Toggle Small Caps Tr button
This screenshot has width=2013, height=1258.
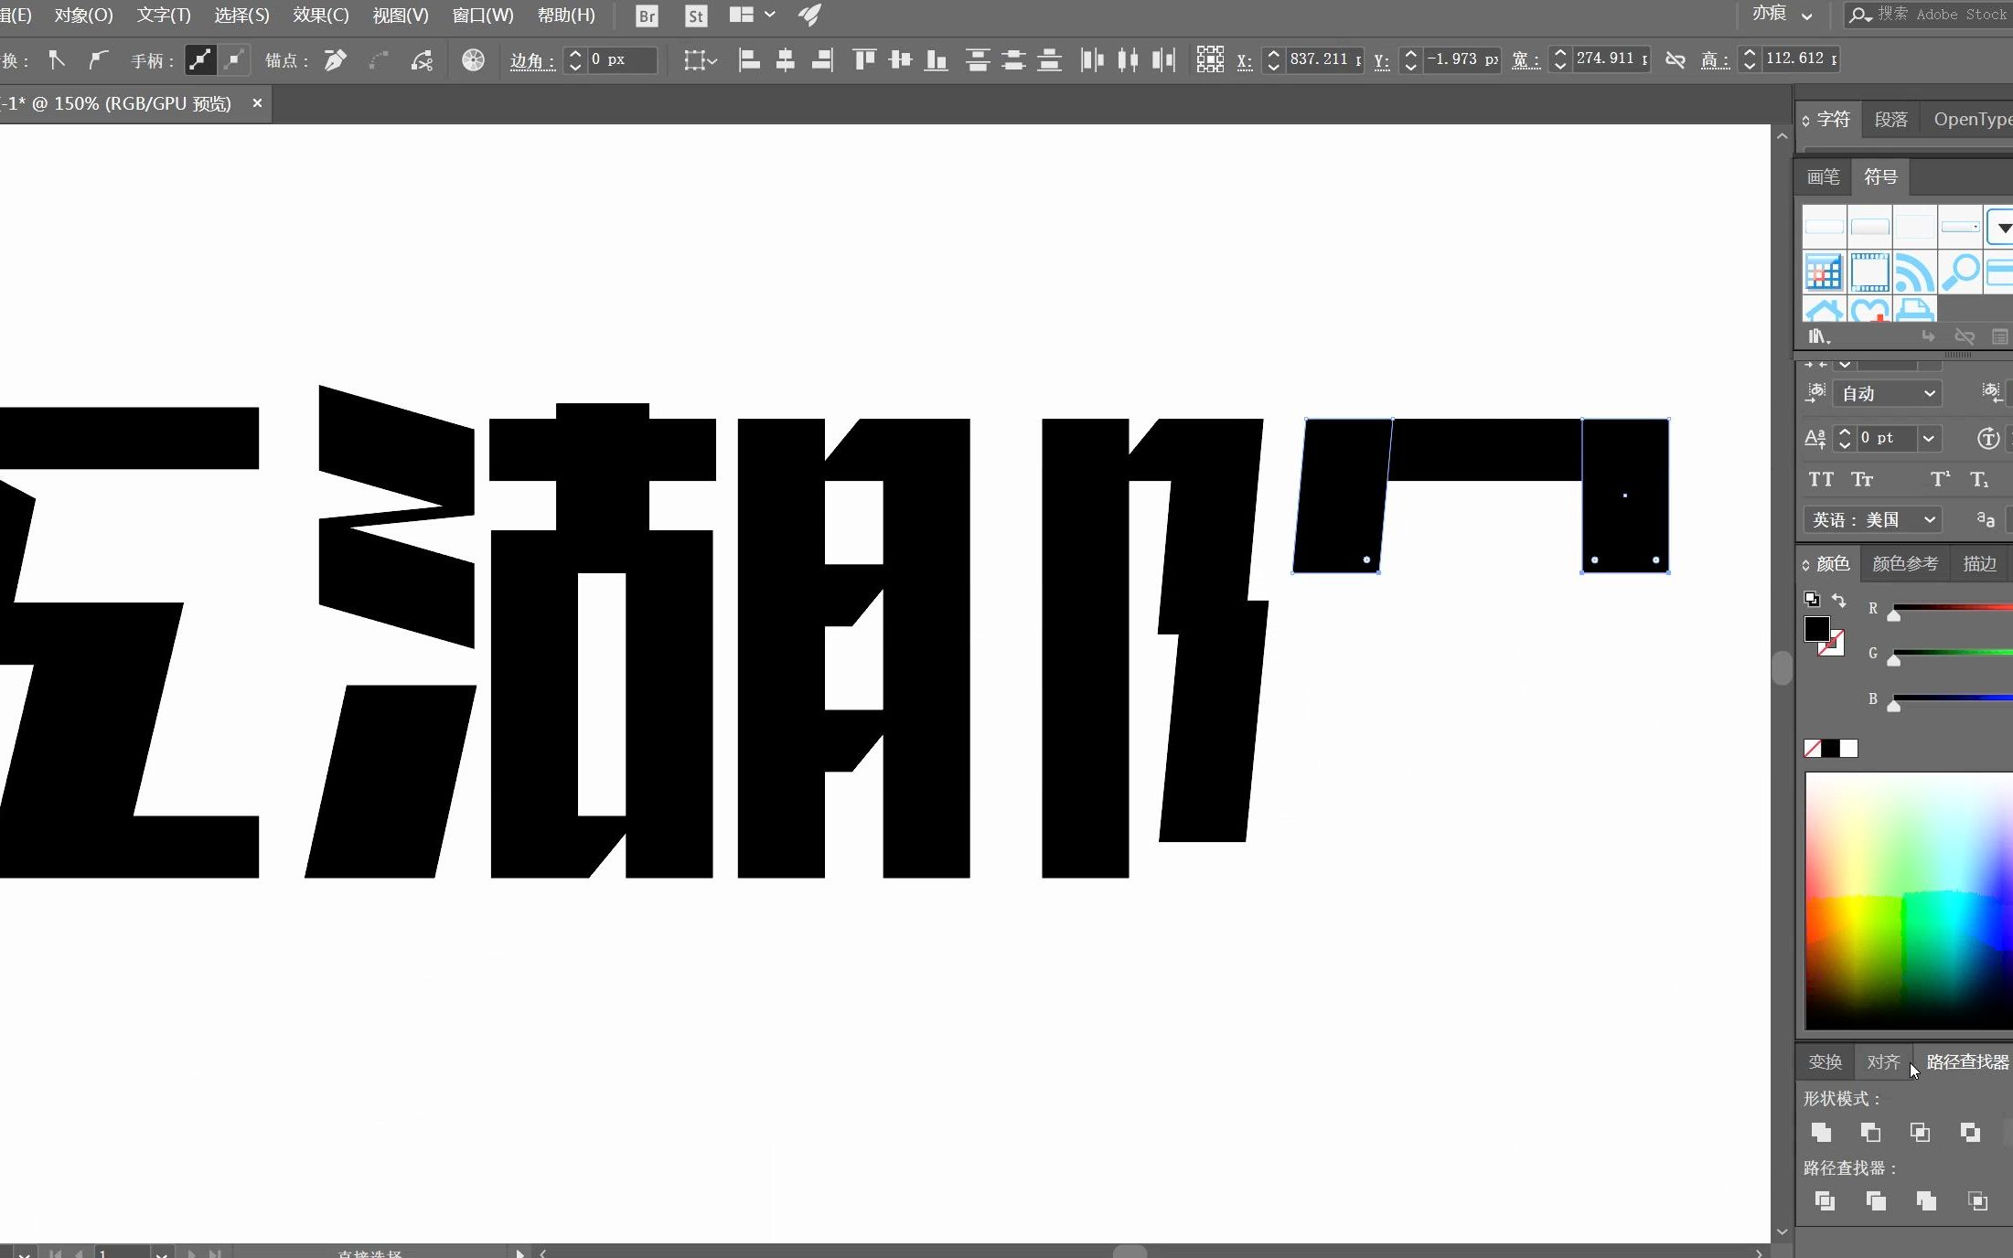(x=1862, y=479)
